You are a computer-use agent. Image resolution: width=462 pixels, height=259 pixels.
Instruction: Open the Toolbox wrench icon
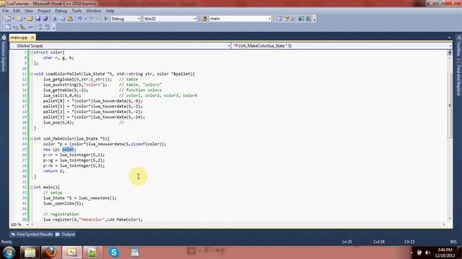coord(294,19)
